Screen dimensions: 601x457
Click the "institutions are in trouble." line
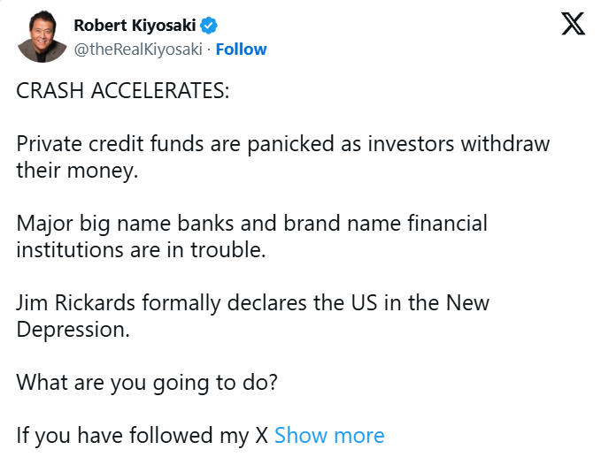click(x=140, y=249)
